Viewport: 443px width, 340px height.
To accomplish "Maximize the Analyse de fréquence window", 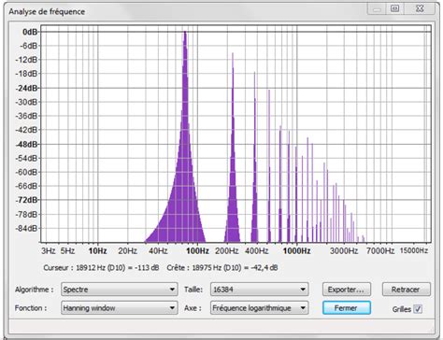I will (395, 8).
